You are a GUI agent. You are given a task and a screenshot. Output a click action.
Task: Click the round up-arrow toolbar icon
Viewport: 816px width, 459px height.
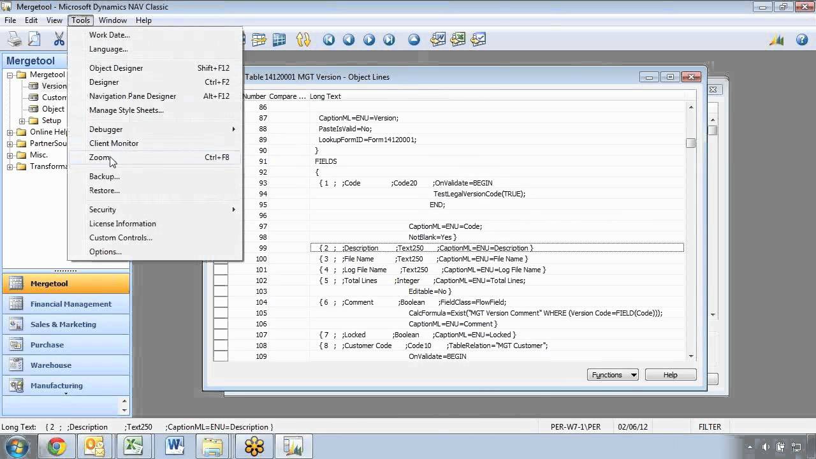(414, 40)
